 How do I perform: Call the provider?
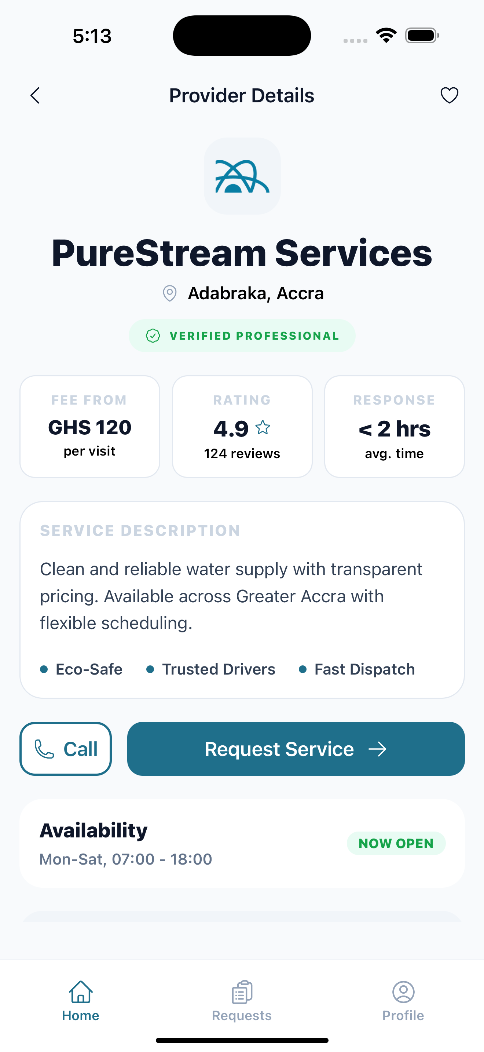[x=66, y=749]
